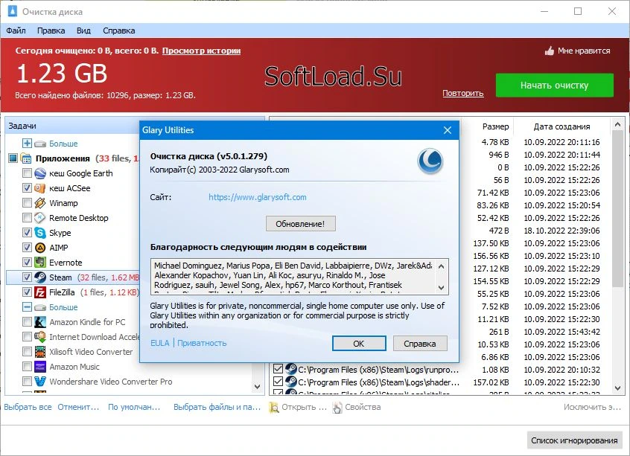
Task: Uncheck the кеш ACSee checkbox
Action: click(x=27, y=188)
